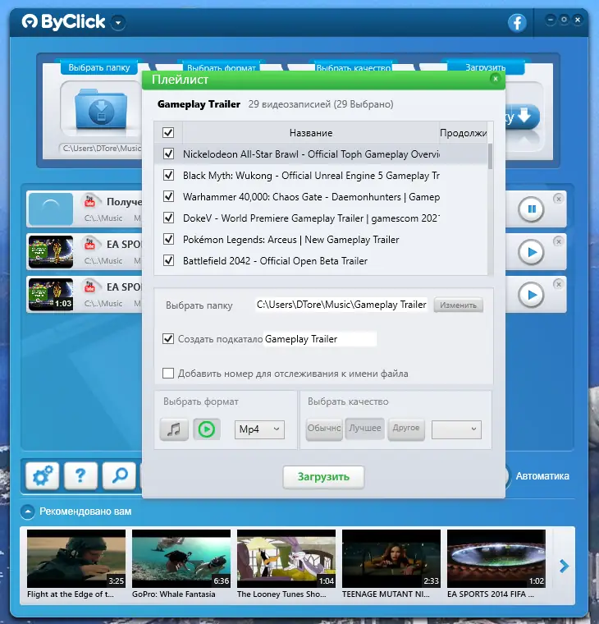The image size is (599, 624).
Task: Close the Плейлист dialog
Action: [x=495, y=79]
